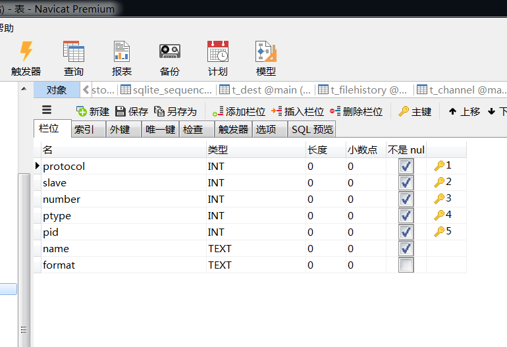The width and height of the screenshot is (507, 347).
Task: Click the 小数点 column header
Action: [366, 149]
